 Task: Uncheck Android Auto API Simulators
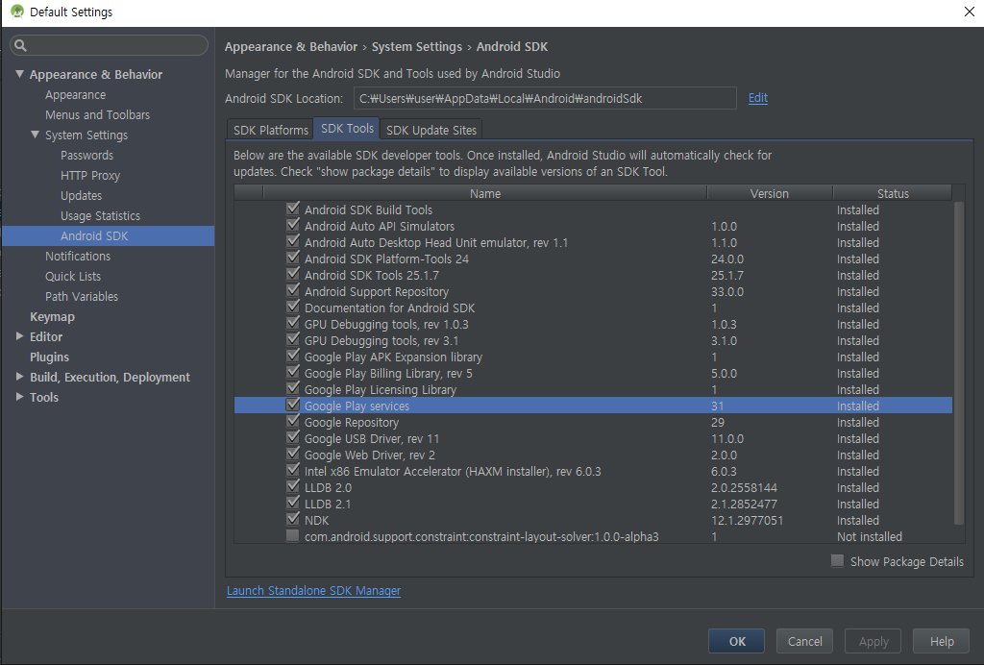coord(292,225)
